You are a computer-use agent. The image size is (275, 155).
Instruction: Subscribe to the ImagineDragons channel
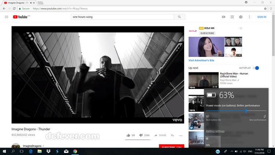[172, 146]
